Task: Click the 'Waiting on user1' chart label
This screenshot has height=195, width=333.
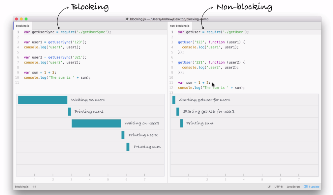Action: tap(88, 100)
